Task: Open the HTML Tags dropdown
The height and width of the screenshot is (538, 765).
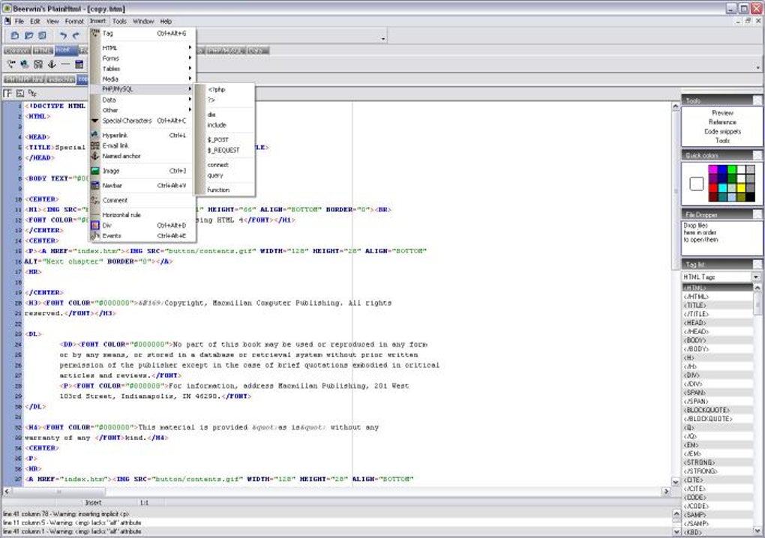Action: (756, 277)
